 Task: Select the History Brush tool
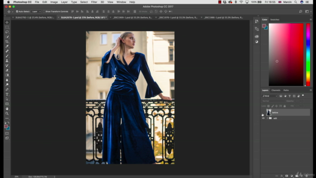tap(7, 66)
